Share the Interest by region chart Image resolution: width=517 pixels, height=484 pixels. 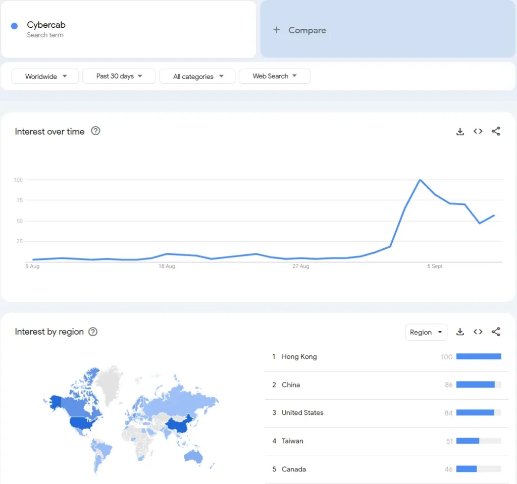496,332
